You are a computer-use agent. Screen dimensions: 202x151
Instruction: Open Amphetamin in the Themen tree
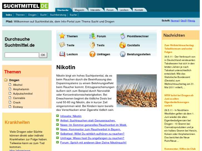pyautogui.click(x=21, y=89)
